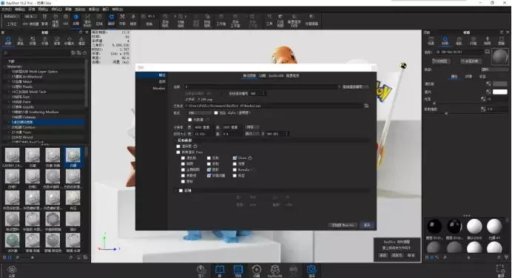
Task: Collapse the layers and passes section
Action: point(176,140)
